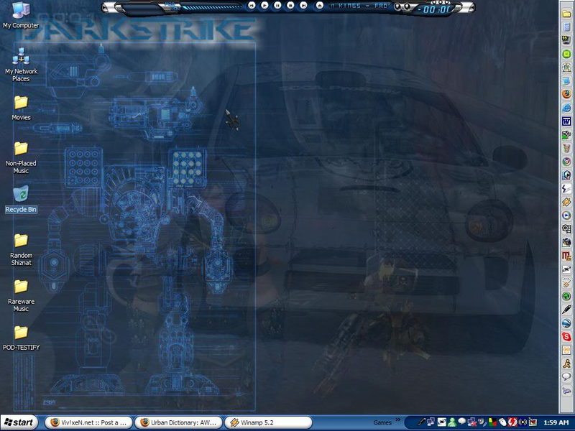The height and width of the screenshot is (431, 575).
Task: Select the Movies folder on desktop
Action: click(x=21, y=108)
